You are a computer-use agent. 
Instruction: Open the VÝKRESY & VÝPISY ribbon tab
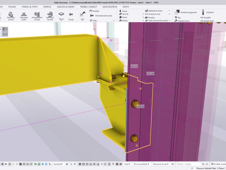pos(29,7)
